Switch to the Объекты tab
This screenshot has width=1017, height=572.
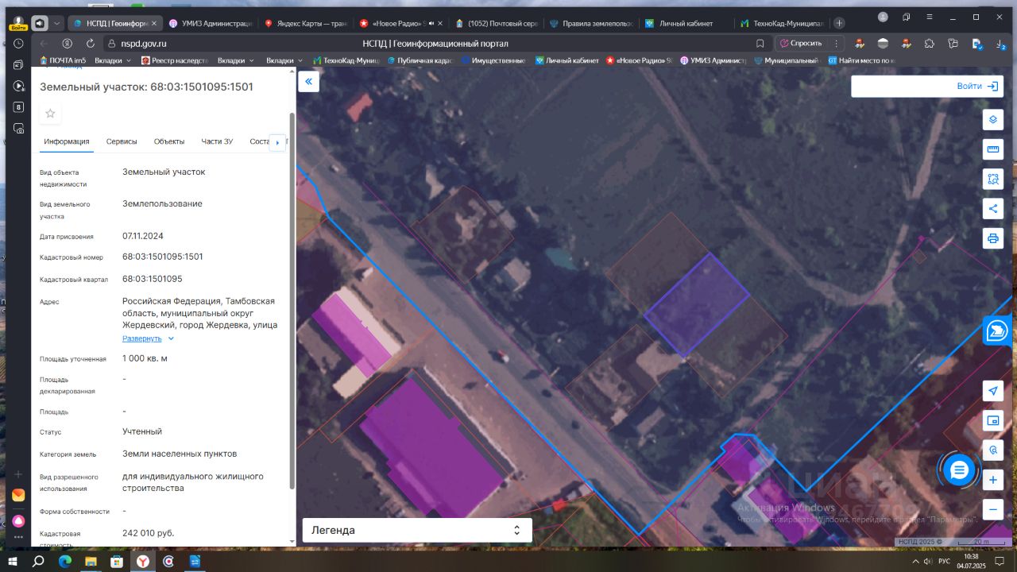point(169,141)
